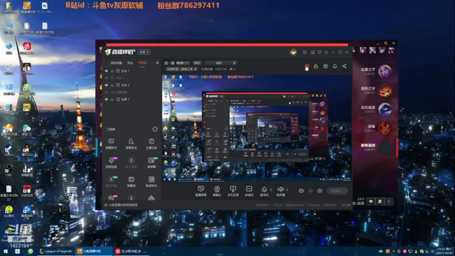
Task: Open the message icon in title bar
Action: [x=304, y=52]
